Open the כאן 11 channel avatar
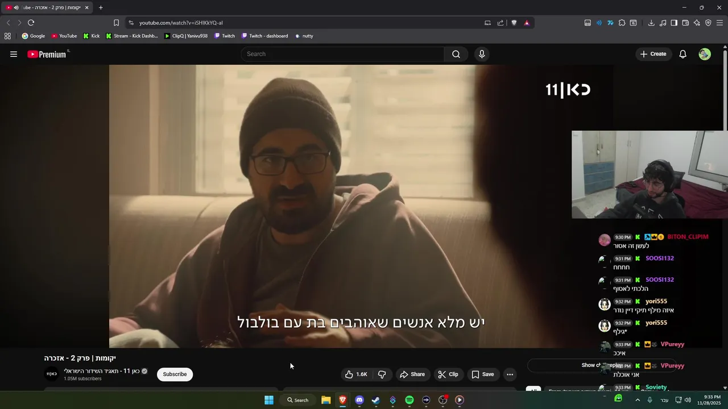 pyautogui.click(x=52, y=374)
